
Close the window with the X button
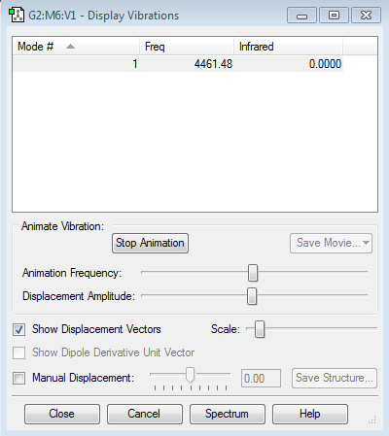click(366, 16)
